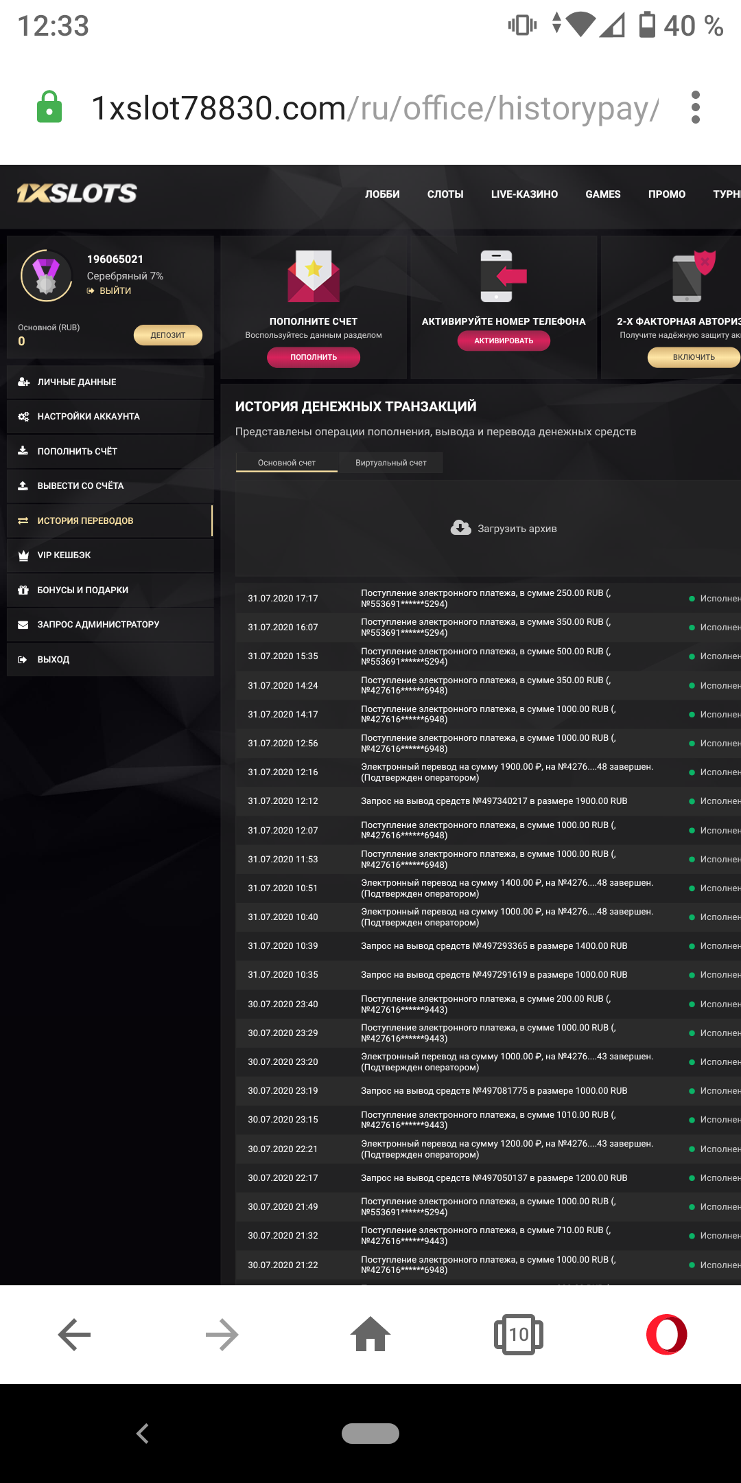Viewport: 741px width, 1483px height.
Task: Open БОНУСЫ И ПОДАРКИ sidebar item
Action: point(110,590)
